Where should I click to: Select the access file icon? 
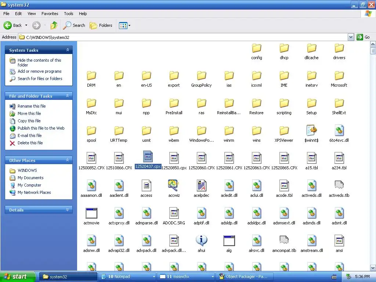(146, 185)
